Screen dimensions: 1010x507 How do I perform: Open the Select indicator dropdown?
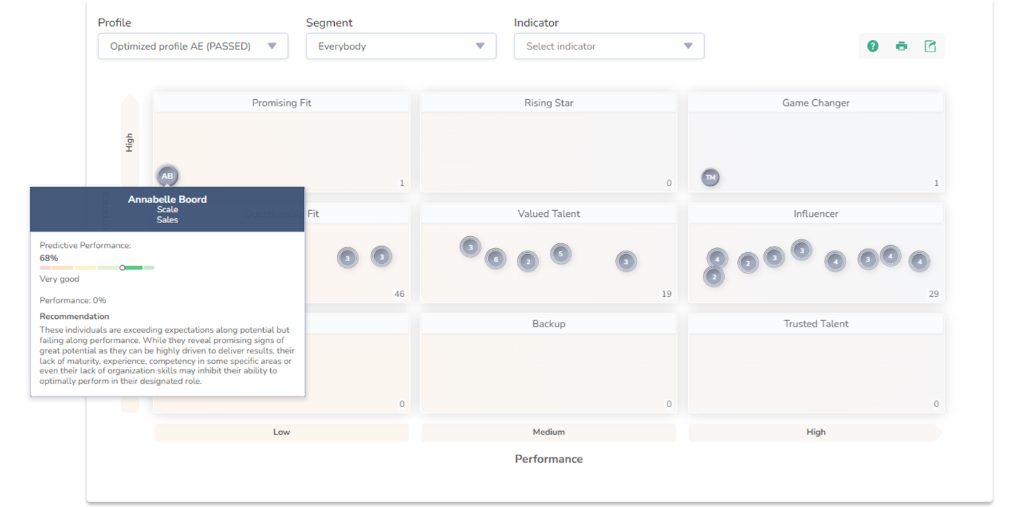(x=609, y=46)
